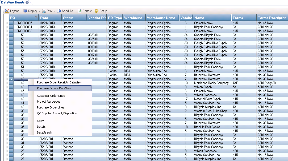Image resolution: width=288 pixels, height=161 pixels.
Task: Expand row for PO 59
Action: 6,35
